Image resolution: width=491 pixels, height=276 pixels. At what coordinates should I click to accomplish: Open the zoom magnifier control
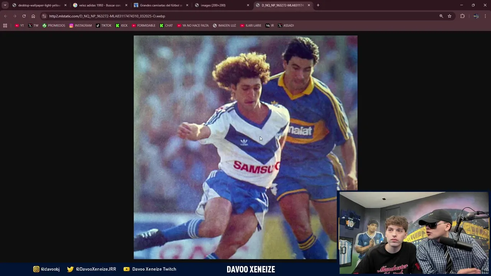(x=441, y=16)
